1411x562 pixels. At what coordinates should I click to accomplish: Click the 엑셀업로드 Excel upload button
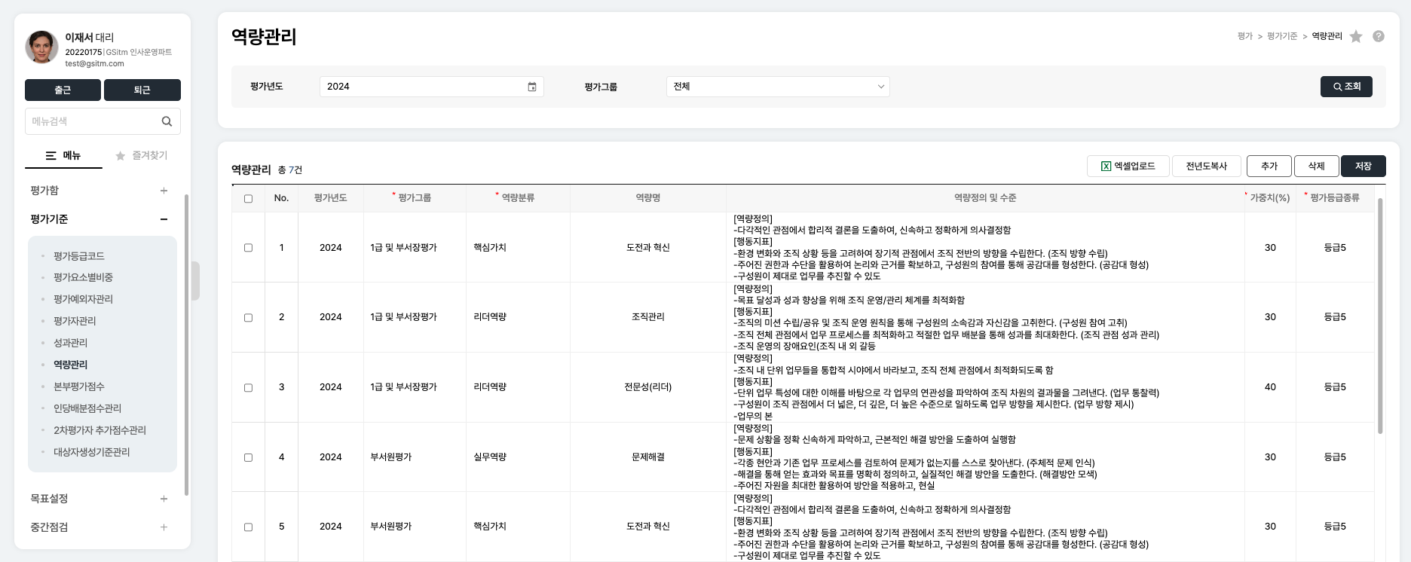(1128, 166)
